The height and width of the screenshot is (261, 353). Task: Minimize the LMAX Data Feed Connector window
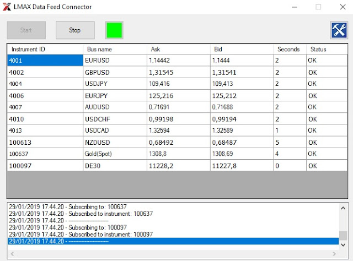point(295,7)
